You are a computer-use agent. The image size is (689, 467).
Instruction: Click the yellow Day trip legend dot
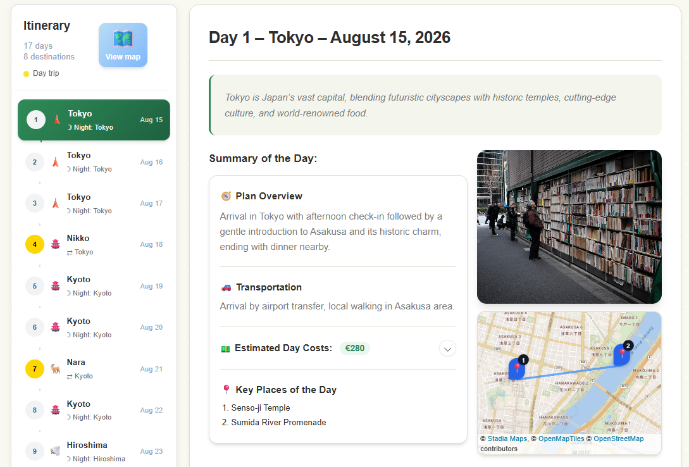(x=26, y=73)
